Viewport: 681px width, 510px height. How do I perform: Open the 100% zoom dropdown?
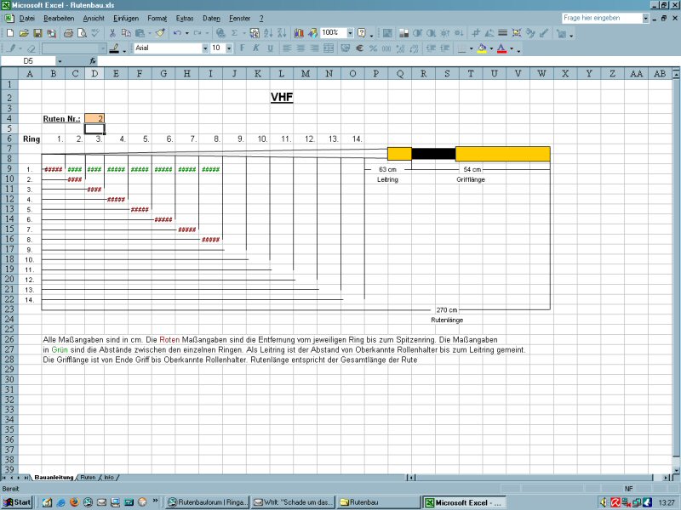pyautogui.click(x=350, y=33)
